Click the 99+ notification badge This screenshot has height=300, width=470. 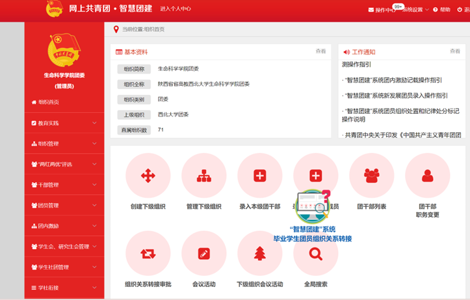(398, 7)
